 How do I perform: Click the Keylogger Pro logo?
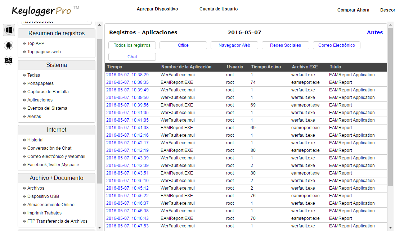tap(45, 10)
